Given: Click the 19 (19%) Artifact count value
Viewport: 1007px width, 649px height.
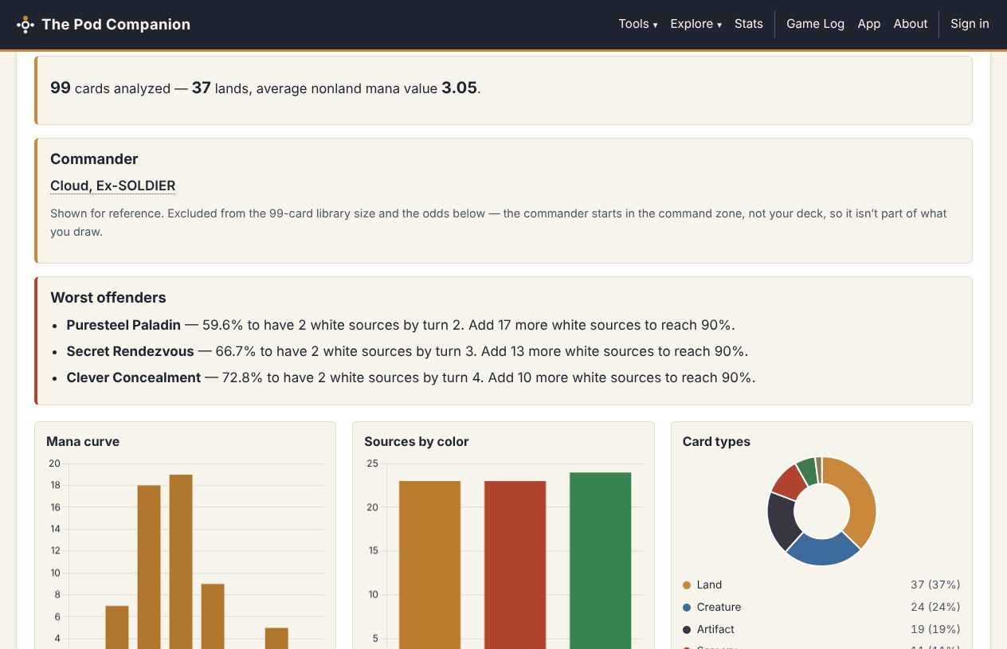Looking at the screenshot, I should pyautogui.click(x=935, y=629).
